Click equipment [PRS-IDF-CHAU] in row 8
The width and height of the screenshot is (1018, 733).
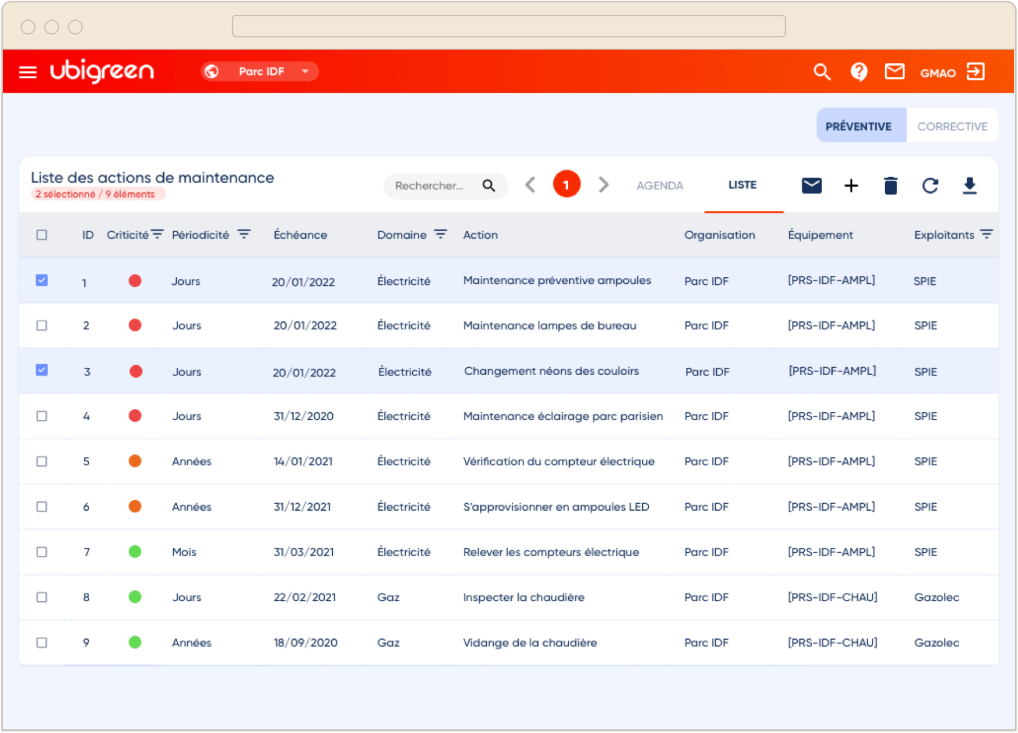832,597
